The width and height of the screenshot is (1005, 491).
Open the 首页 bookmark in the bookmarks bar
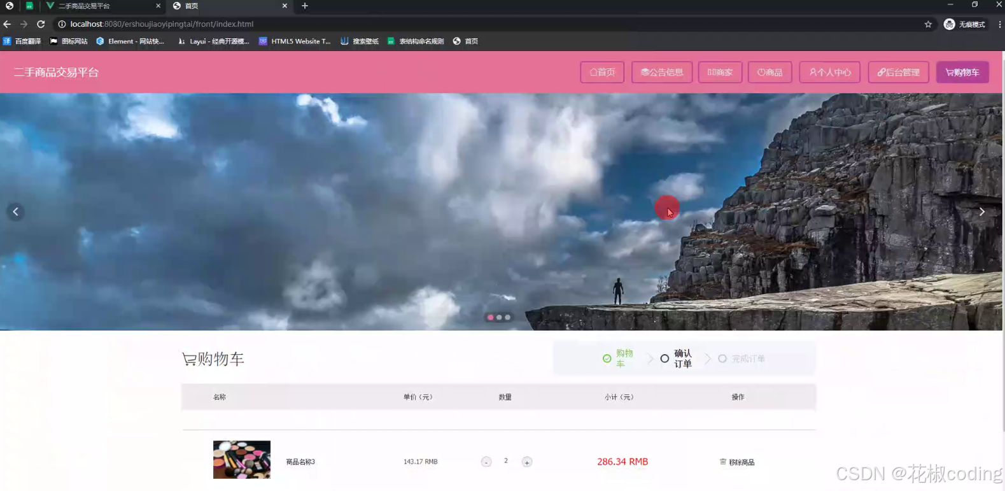click(x=465, y=41)
